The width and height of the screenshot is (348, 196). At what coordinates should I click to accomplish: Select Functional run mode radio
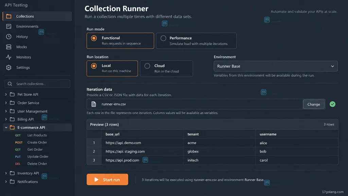tap(94, 38)
